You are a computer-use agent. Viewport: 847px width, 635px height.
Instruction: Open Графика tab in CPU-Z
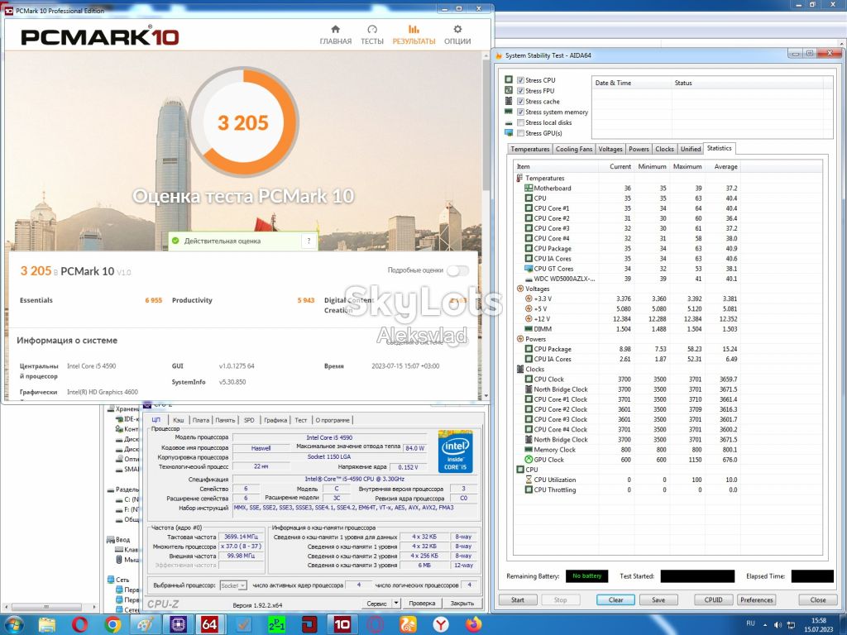point(275,420)
